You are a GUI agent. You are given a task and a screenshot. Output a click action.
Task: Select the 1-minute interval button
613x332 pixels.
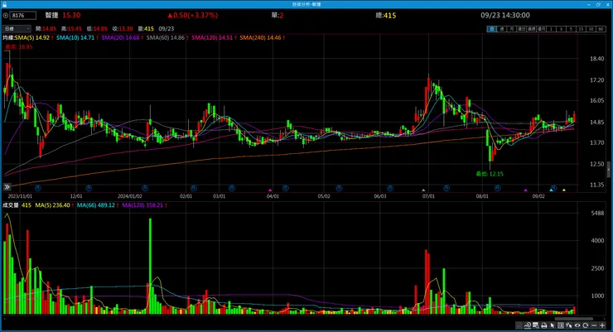(551, 29)
